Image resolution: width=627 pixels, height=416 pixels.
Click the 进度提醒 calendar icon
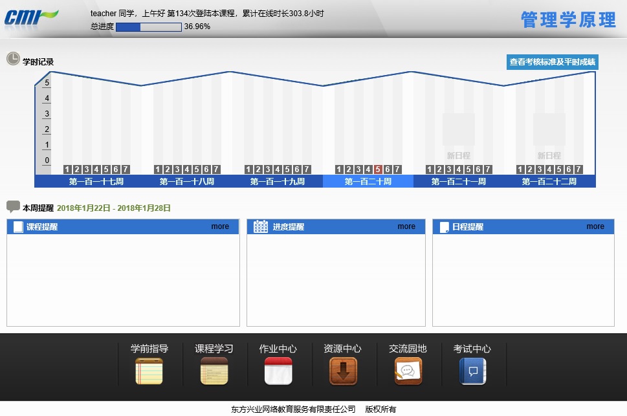pos(261,226)
